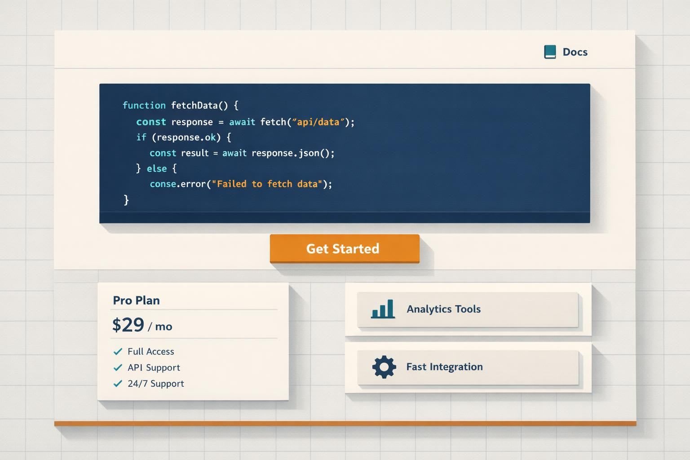Click the function fetchData() code line
The width and height of the screenshot is (690, 460).
coord(180,106)
